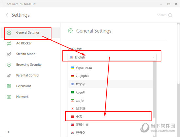This screenshot has width=180, height=137.
Task: Click the Armenian flag icon
Action: coord(72,76)
